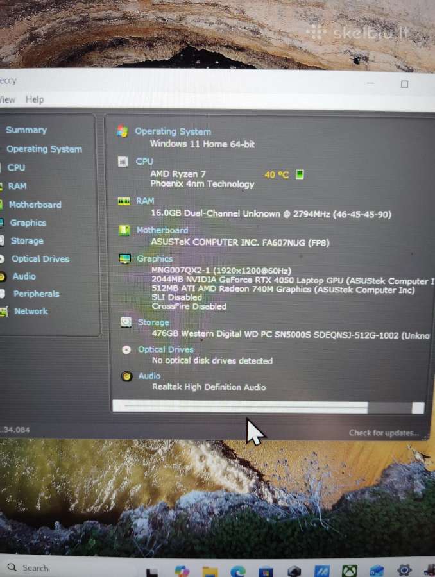Image resolution: width=435 pixels, height=577 pixels.
Task: Select Optical Drives in the sidebar
Action: tap(40, 259)
